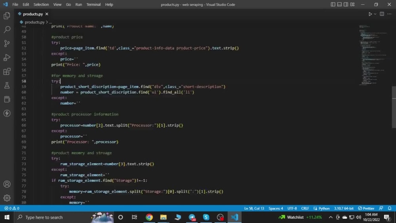Toggle the primary side bar layout

(333, 4)
